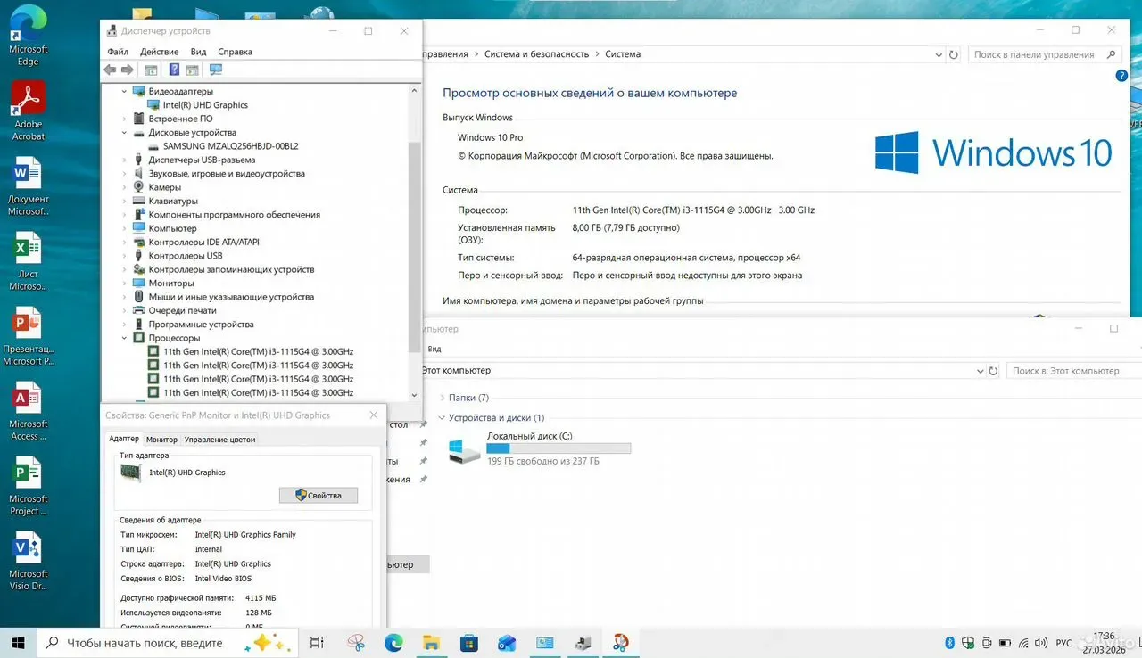Screen dimensions: 1142x658
Task: Collapse the Дисковые устройства category
Action: point(124,132)
